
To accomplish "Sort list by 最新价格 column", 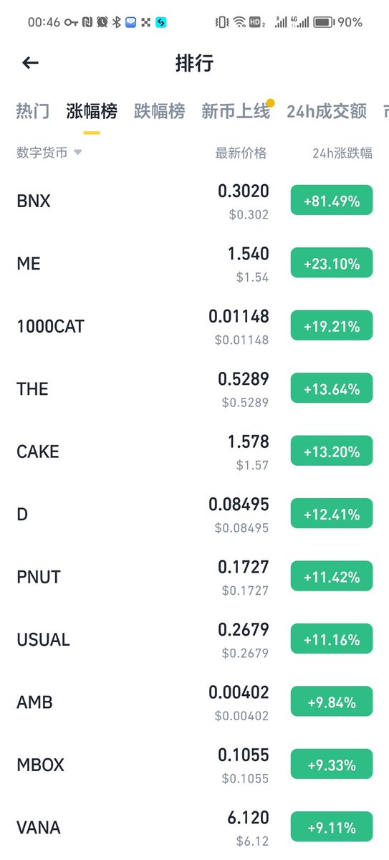I will coord(241,153).
